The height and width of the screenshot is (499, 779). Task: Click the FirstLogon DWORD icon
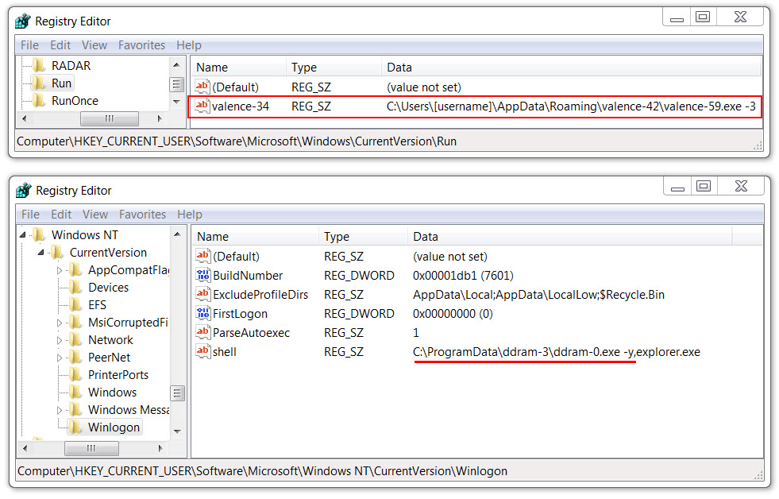(202, 313)
